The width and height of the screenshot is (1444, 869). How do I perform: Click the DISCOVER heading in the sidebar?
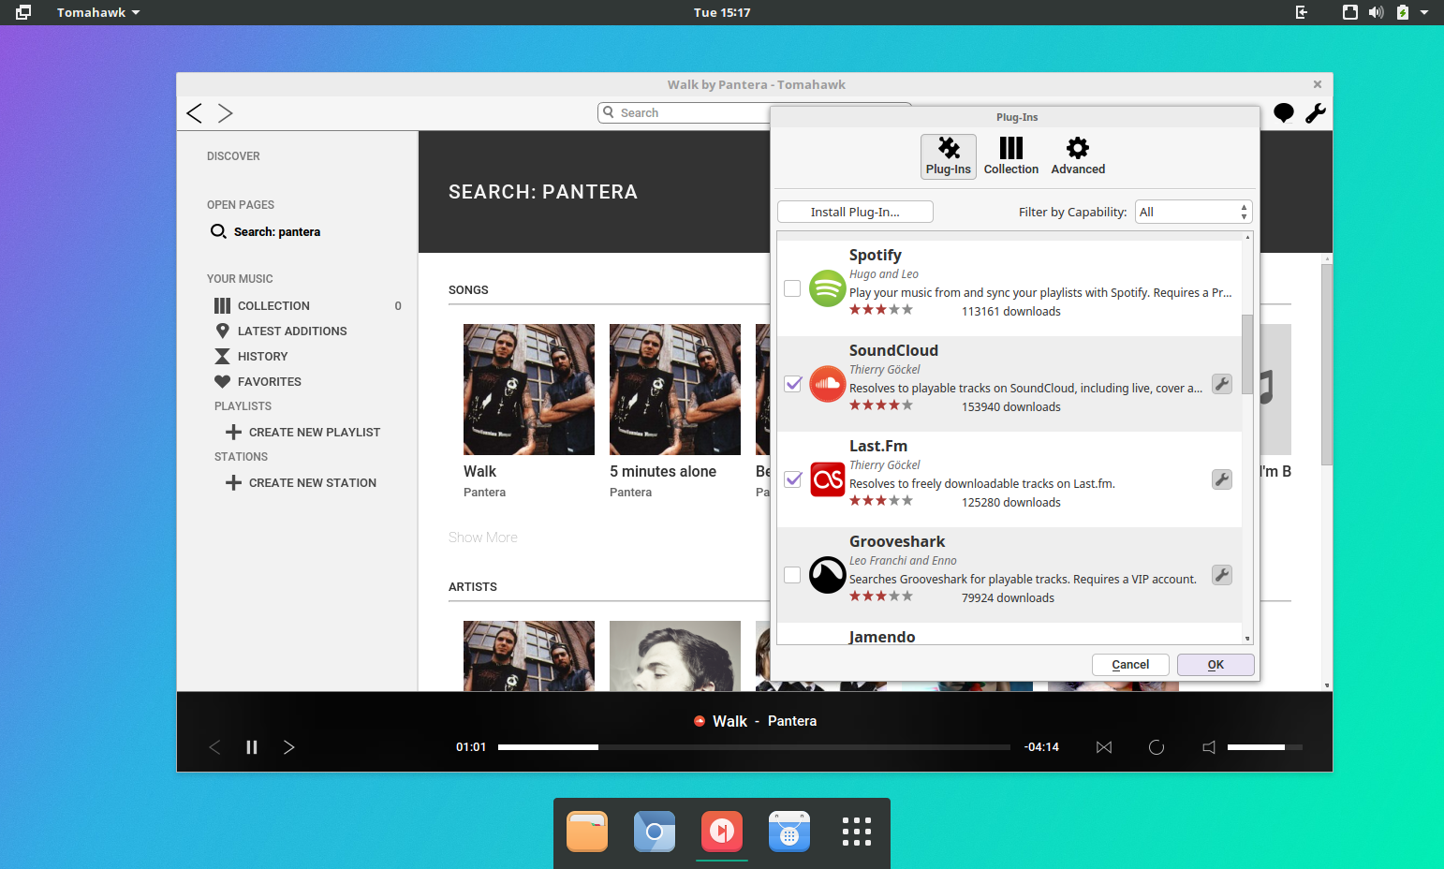(233, 156)
